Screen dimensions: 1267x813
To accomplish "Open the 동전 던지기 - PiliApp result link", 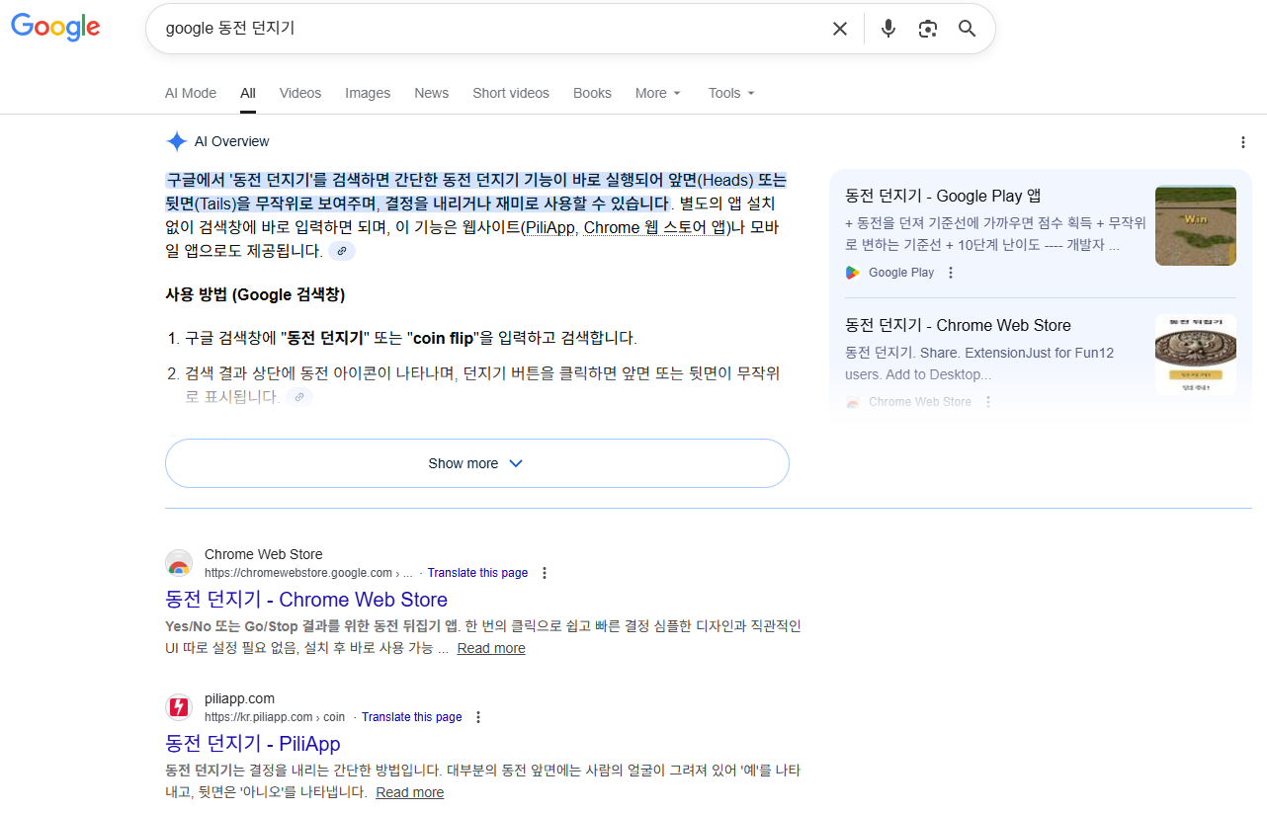I will tap(253, 744).
